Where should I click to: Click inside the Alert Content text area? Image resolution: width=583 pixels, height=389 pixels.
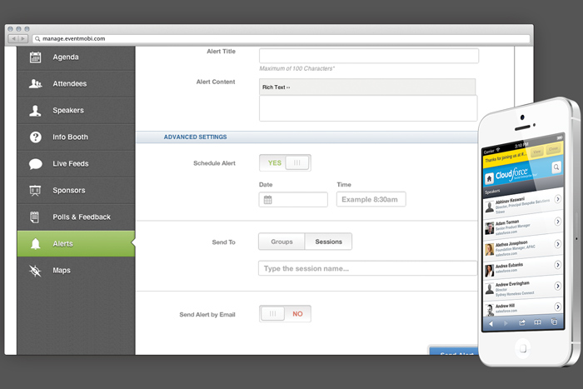tap(368, 108)
